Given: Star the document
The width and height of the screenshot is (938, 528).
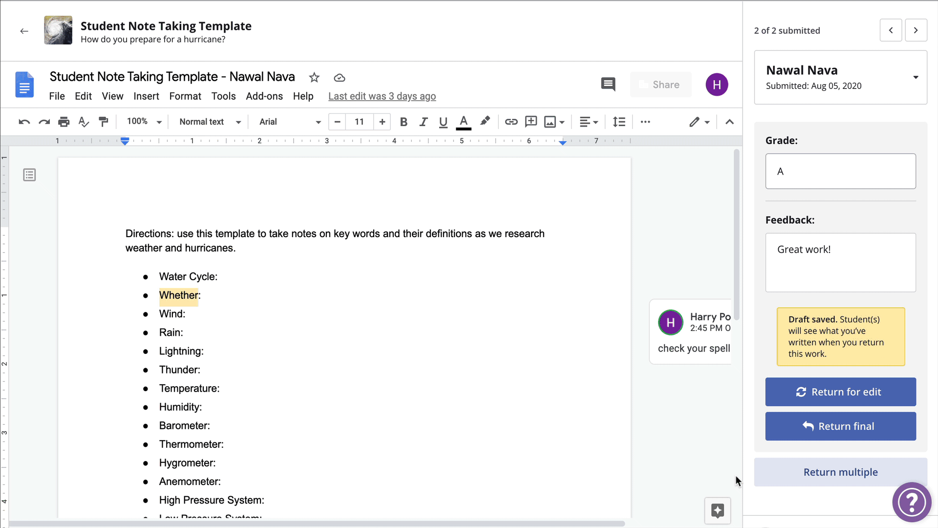Looking at the screenshot, I should point(314,77).
